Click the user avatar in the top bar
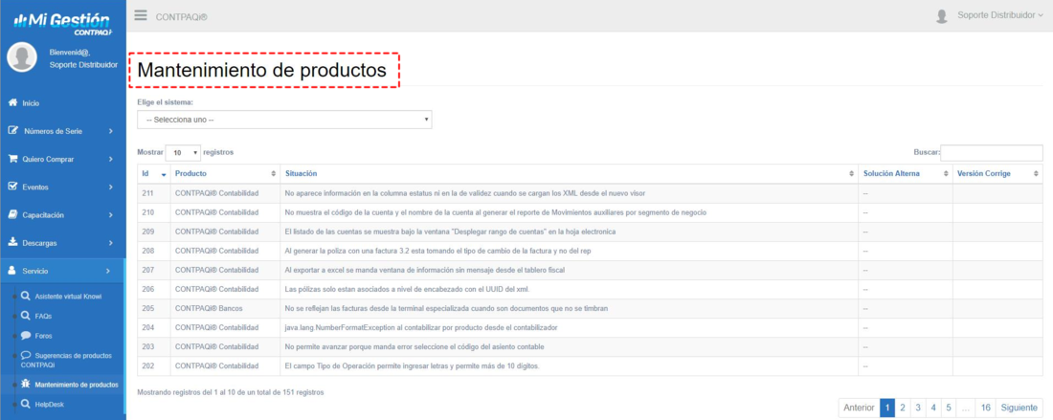The image size is (1053, 420). (x=942, y=15)
